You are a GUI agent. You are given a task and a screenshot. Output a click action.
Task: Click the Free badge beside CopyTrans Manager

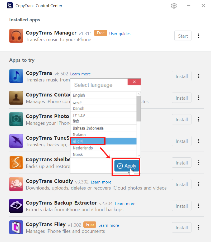(100, 33)
